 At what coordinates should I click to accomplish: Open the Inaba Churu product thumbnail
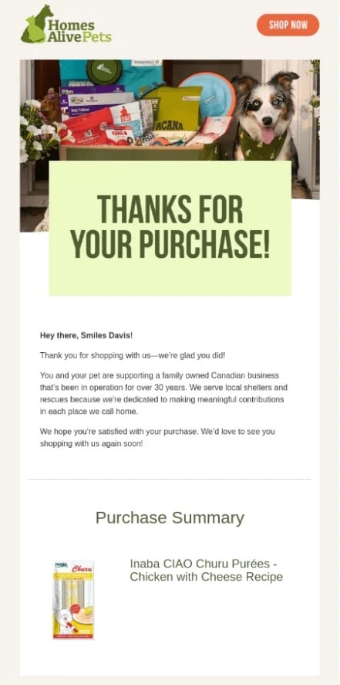point(74,600)
